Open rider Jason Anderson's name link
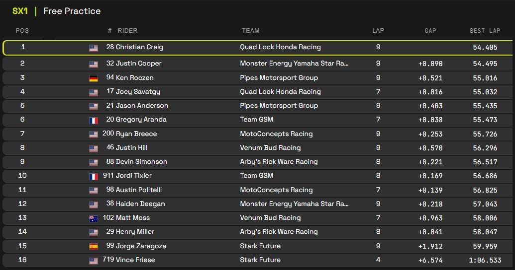This screenshot has height=270, width=515. pyautogui.click(x=142, y=106)
